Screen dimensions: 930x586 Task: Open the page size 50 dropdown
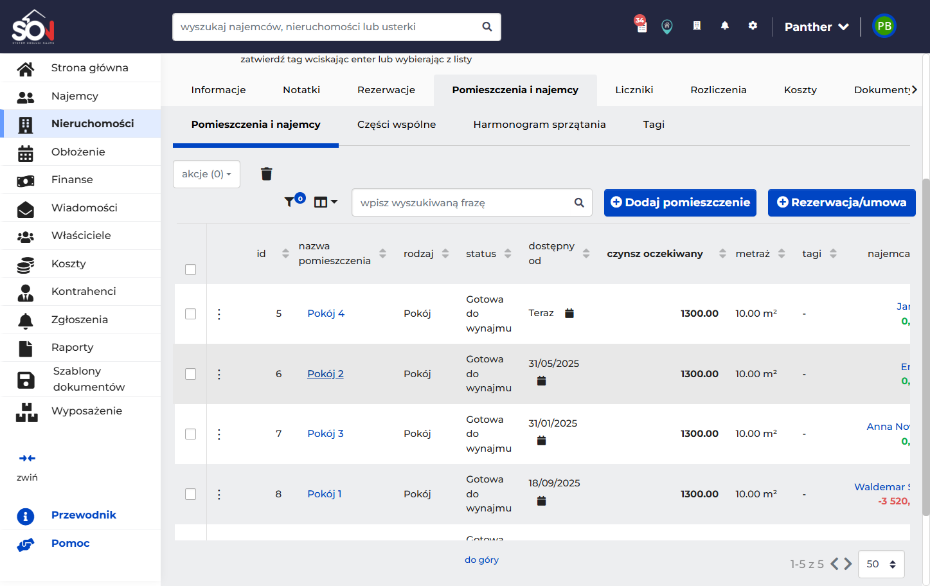881,564
